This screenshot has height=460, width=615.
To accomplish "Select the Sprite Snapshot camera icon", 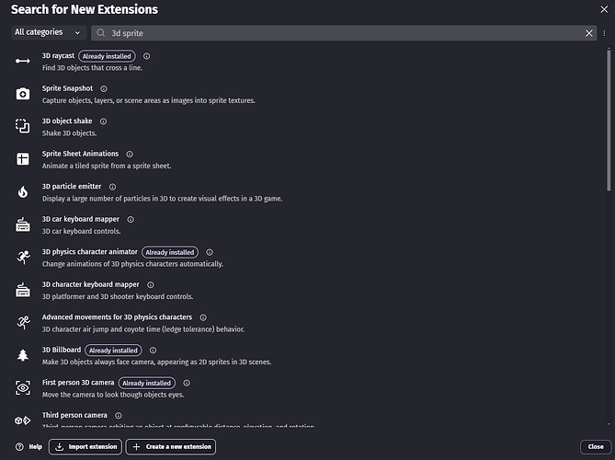I will tap(23, 94).
